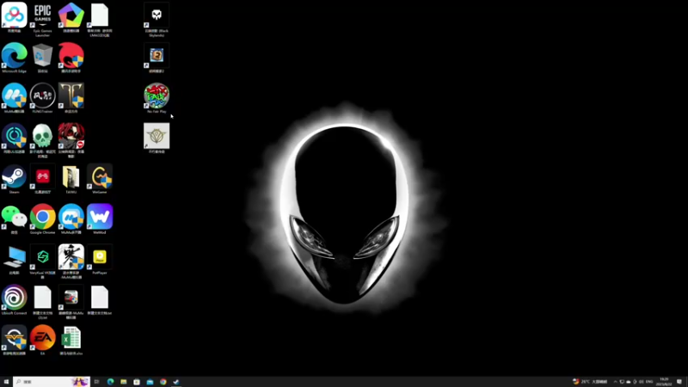
Task: Click the taskbar search box
Action: pyautogui.click(x=52, y=382)
